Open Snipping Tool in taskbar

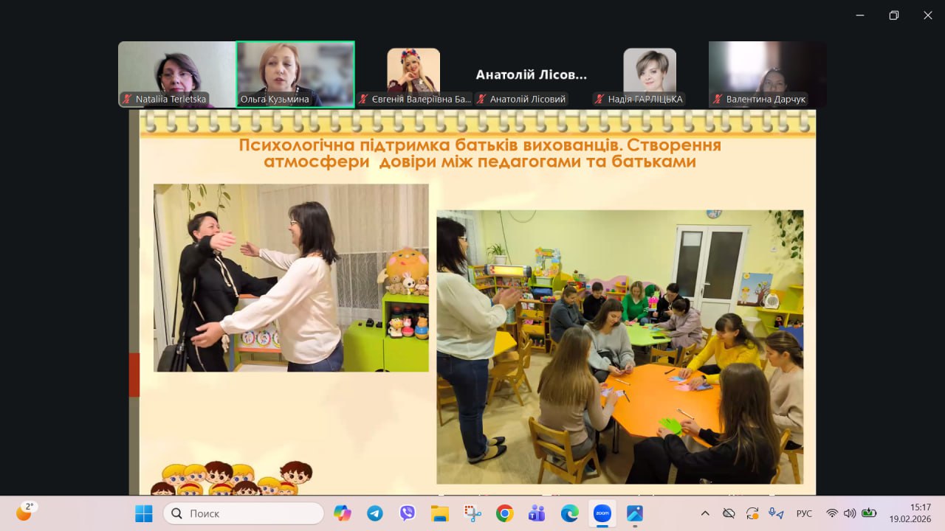pyautogui.click(x=472, y=513)
